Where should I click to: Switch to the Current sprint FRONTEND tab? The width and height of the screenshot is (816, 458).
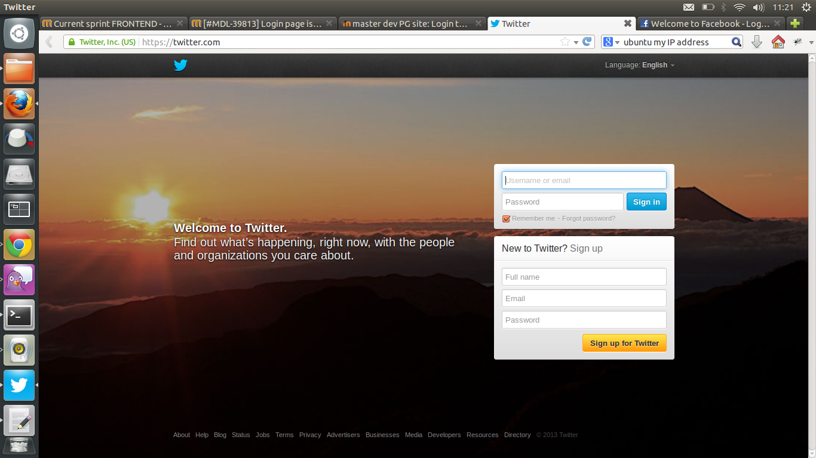[x=113, y=23]
